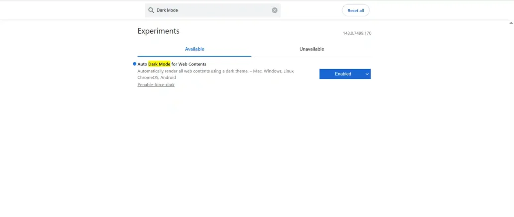Click the yellow highlighted 'Dark Mode' text

[159, 64]
